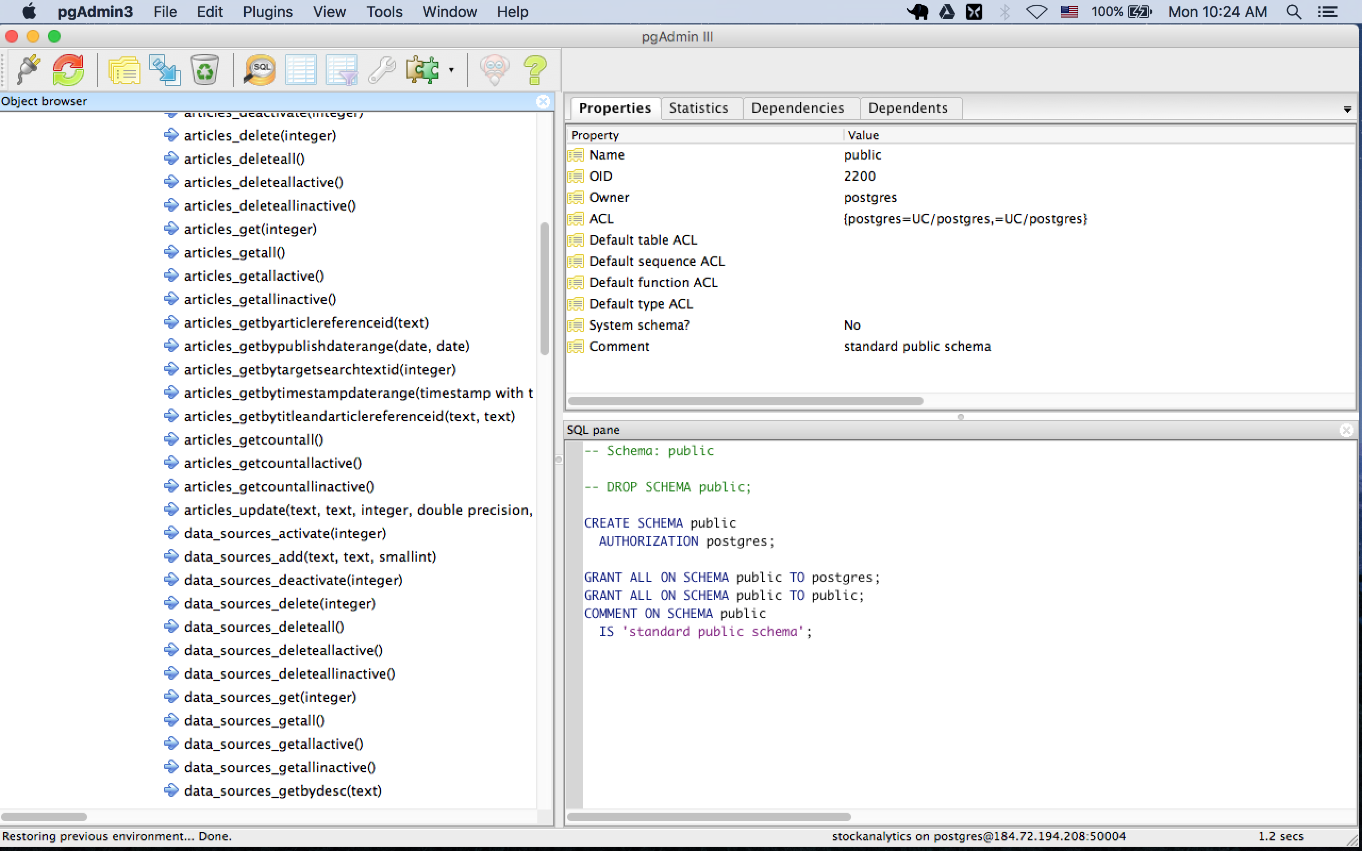The image size is (1362, 851).
Task: Select function articles_deleteallactive()
Action: click(x=263, y=182)
